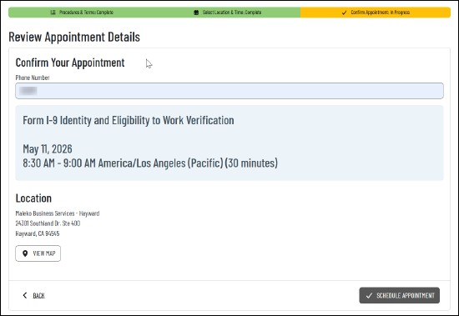Screen dimensions: 459x316
Task: Click Maleko Business Services - Hayward text
Action: [x=58, y=213]
